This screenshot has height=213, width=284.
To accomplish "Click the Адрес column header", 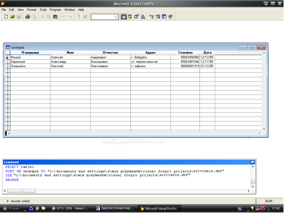I will [151, 53].
